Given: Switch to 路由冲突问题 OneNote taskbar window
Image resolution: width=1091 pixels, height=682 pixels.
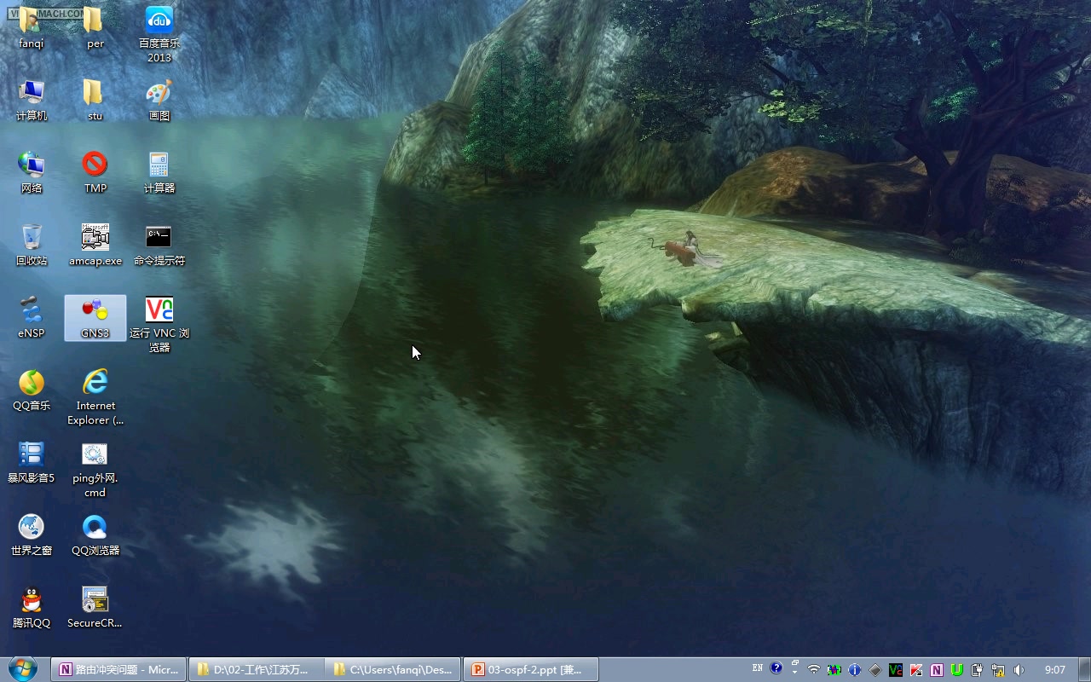Looking at the screenshot, I should (x=118, y=669).
